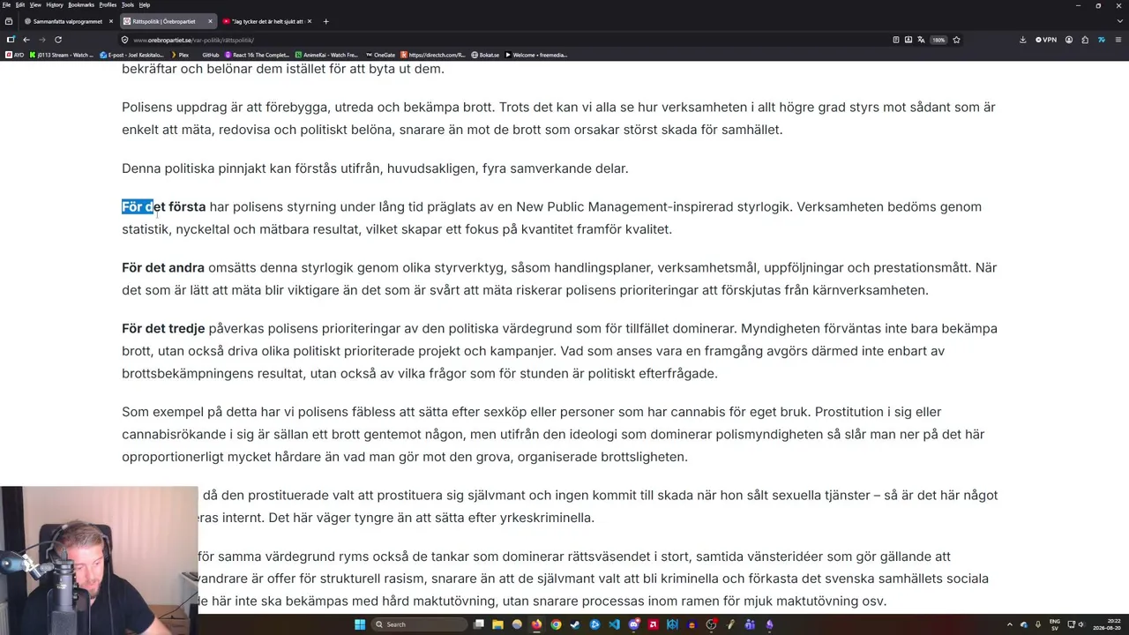Close the Rättspolitik Örebropartiet tab
Screen dimensions: 1129x635
[x=210, y=21]
